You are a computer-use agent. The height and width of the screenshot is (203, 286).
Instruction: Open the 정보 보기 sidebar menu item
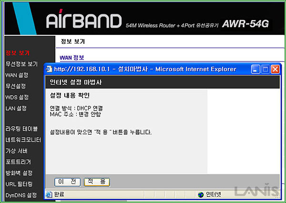(17, 53)
